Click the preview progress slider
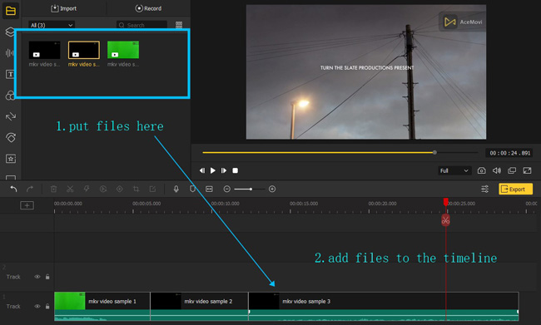 (x=340, y=152)
